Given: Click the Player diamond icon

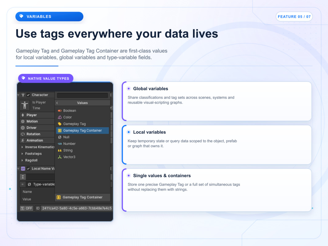Looking at the screenshot, I should [23, 115].
